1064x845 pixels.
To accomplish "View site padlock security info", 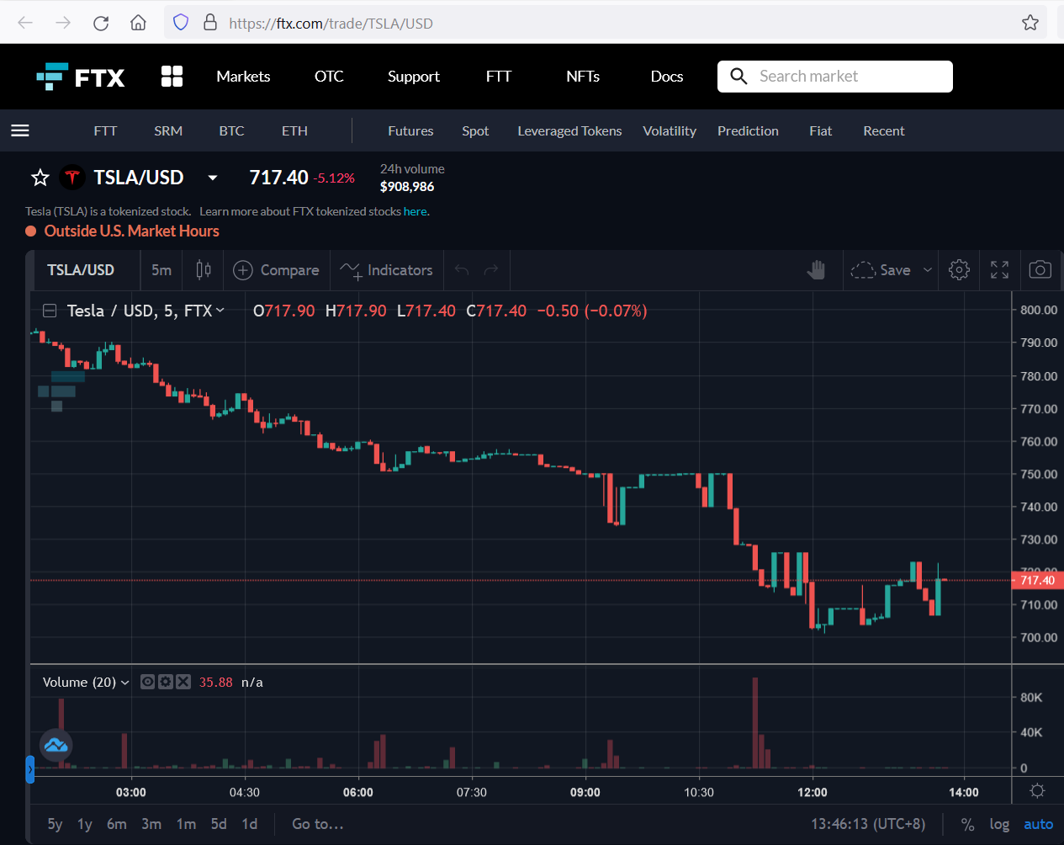I will tap(210, 22).
